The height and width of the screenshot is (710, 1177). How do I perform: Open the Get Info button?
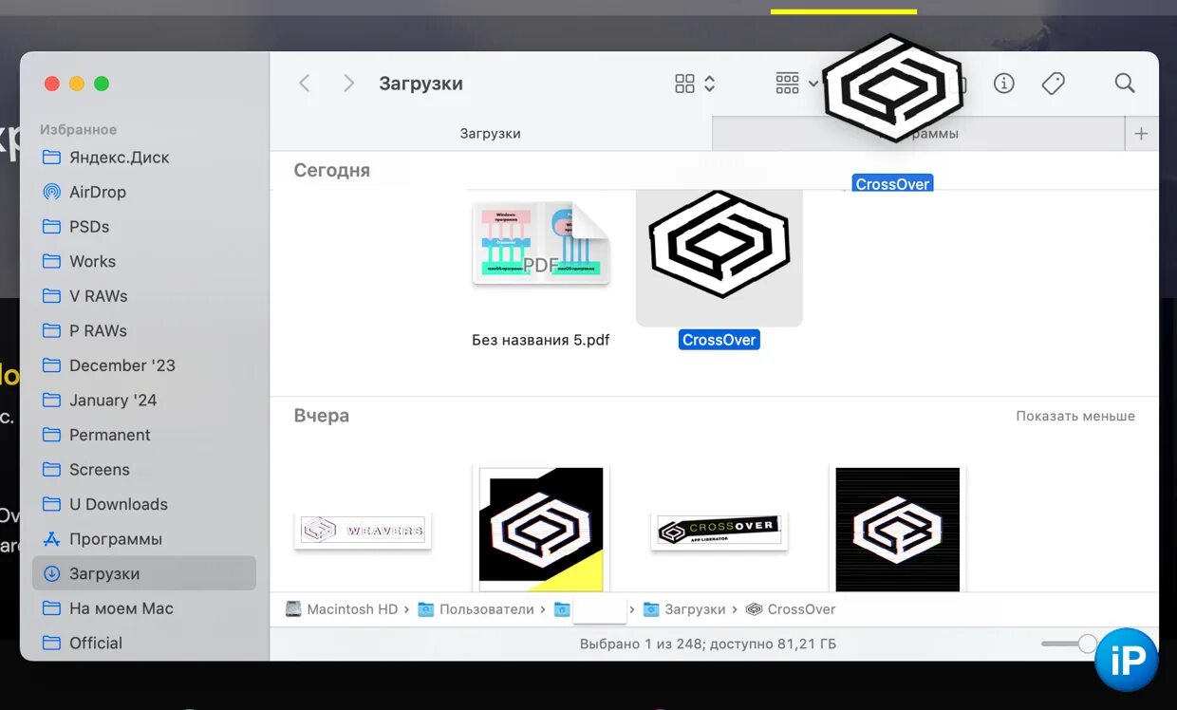pyautogui.click(x=1003, y=84)
